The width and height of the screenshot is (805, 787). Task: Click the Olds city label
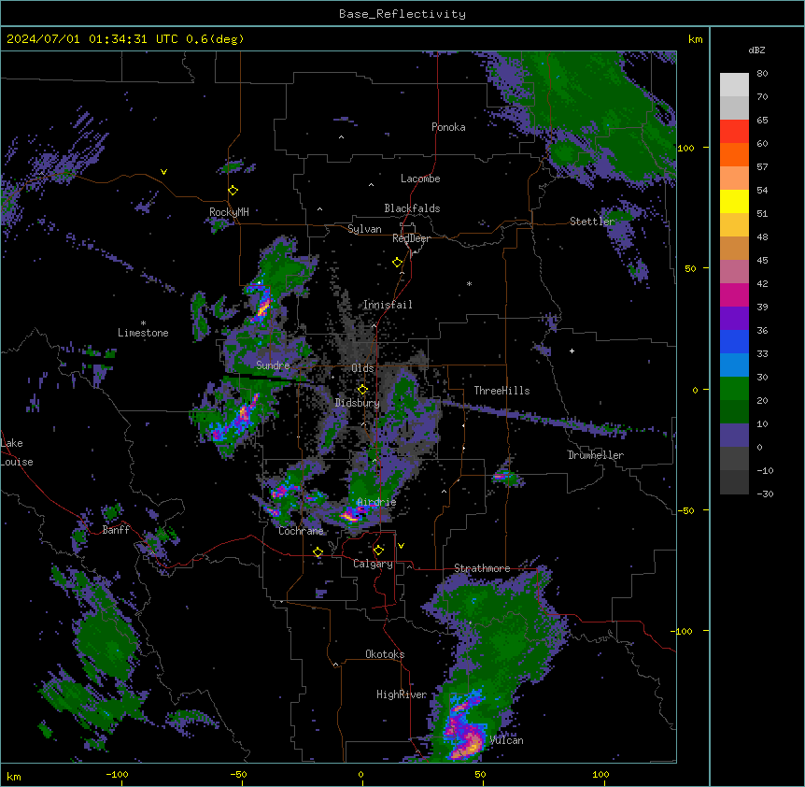point(362,368)
